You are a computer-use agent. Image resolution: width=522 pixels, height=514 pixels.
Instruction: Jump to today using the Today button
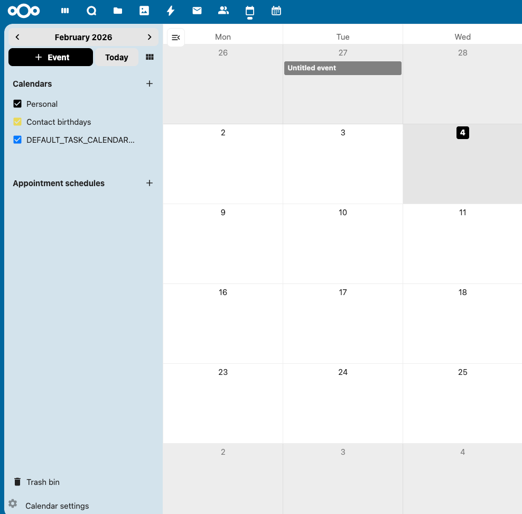pos(116,57)
